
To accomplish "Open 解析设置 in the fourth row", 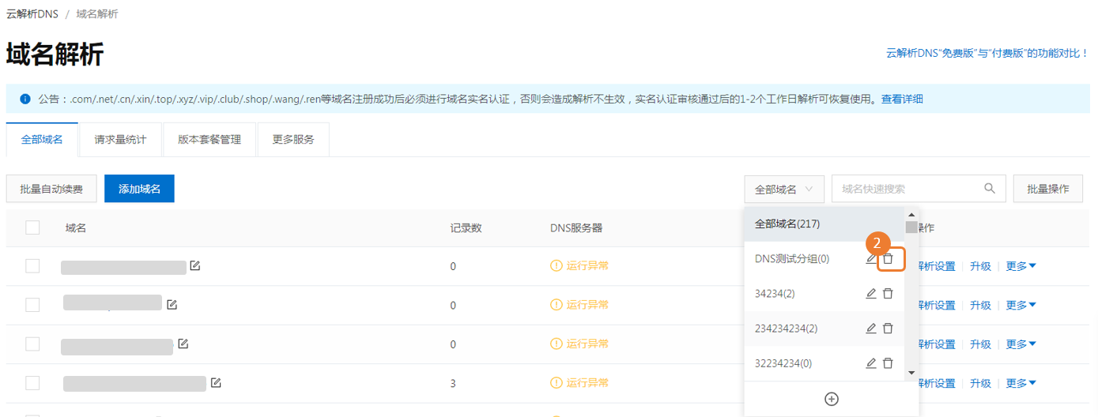I will coord(938,383).
